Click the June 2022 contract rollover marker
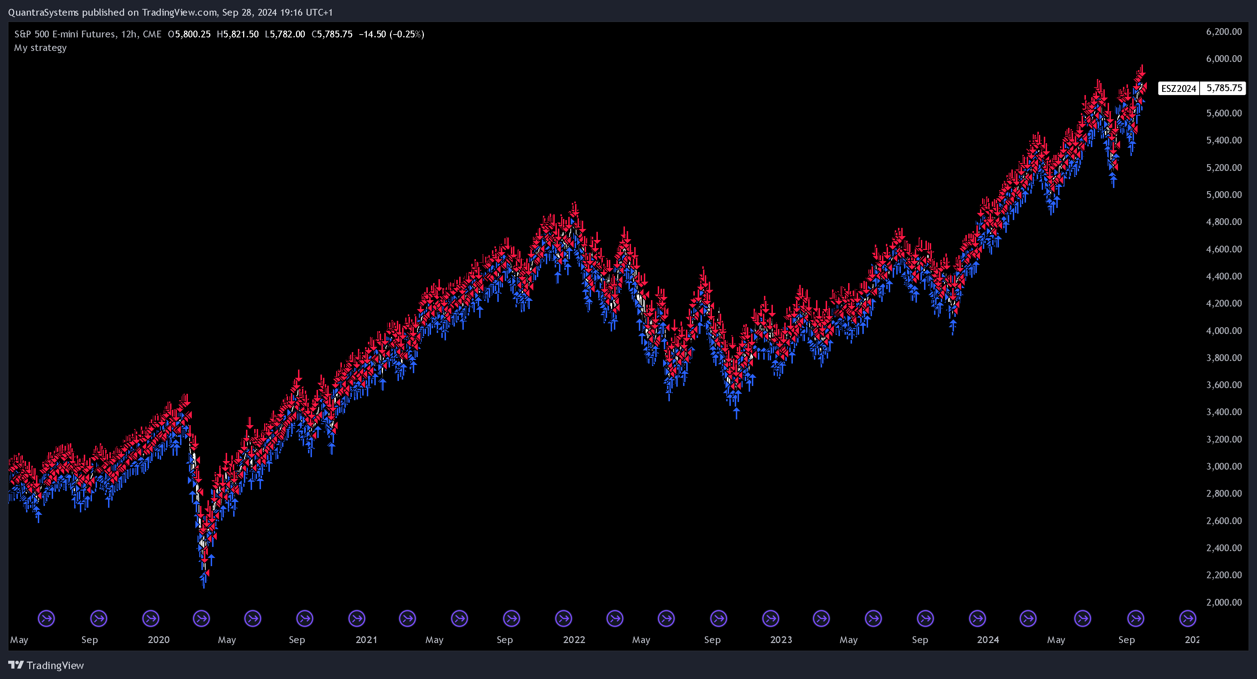Image resolution: width=1257 pixels, height=679 pixels. point(666,618)
